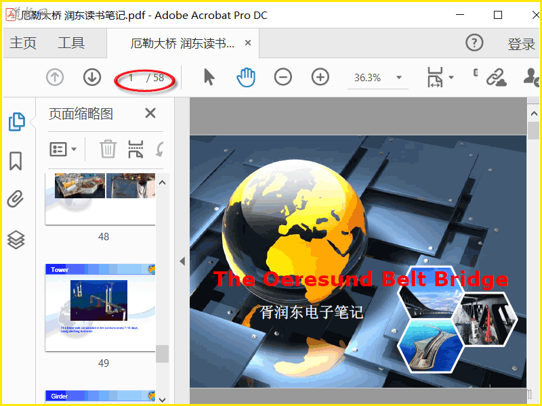Select page 49 Tower thumbnail
Viewport: 542px width, 406px height.
[x=100, y=308]
